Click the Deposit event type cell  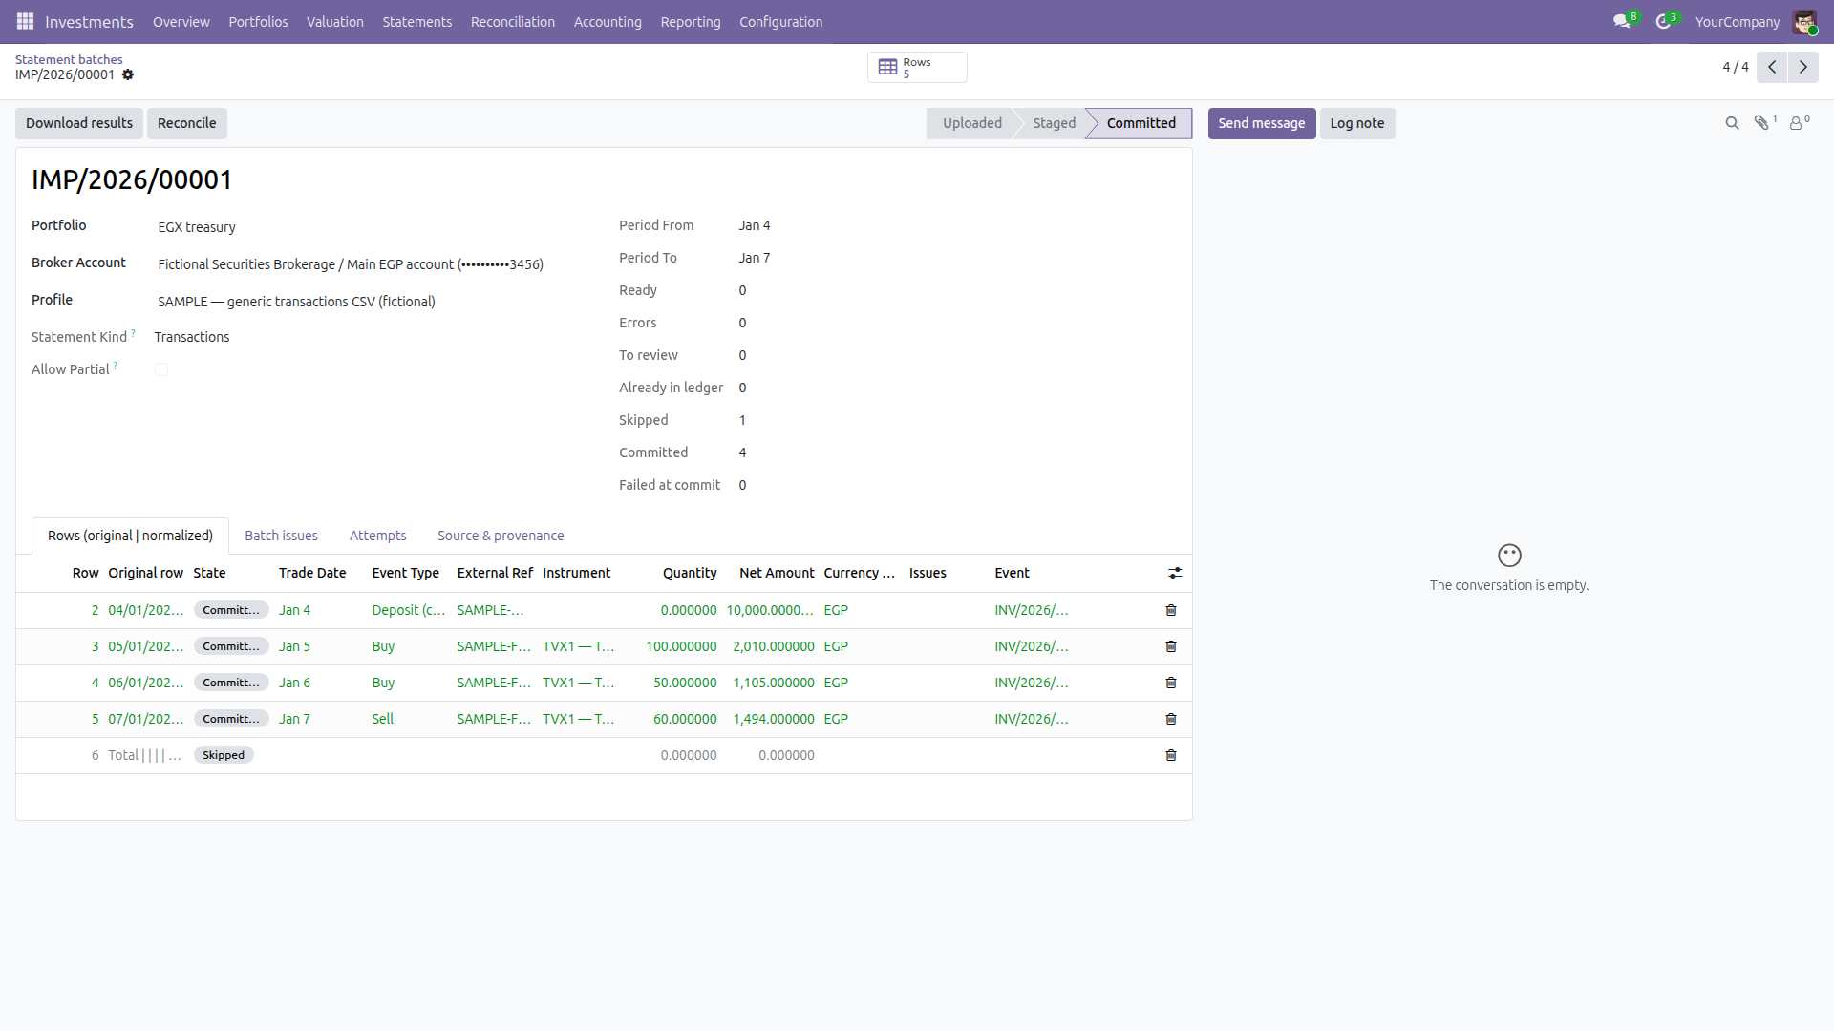click(409, 610)
